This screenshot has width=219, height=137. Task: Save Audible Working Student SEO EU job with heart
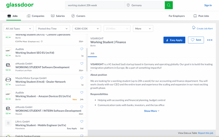82,49
